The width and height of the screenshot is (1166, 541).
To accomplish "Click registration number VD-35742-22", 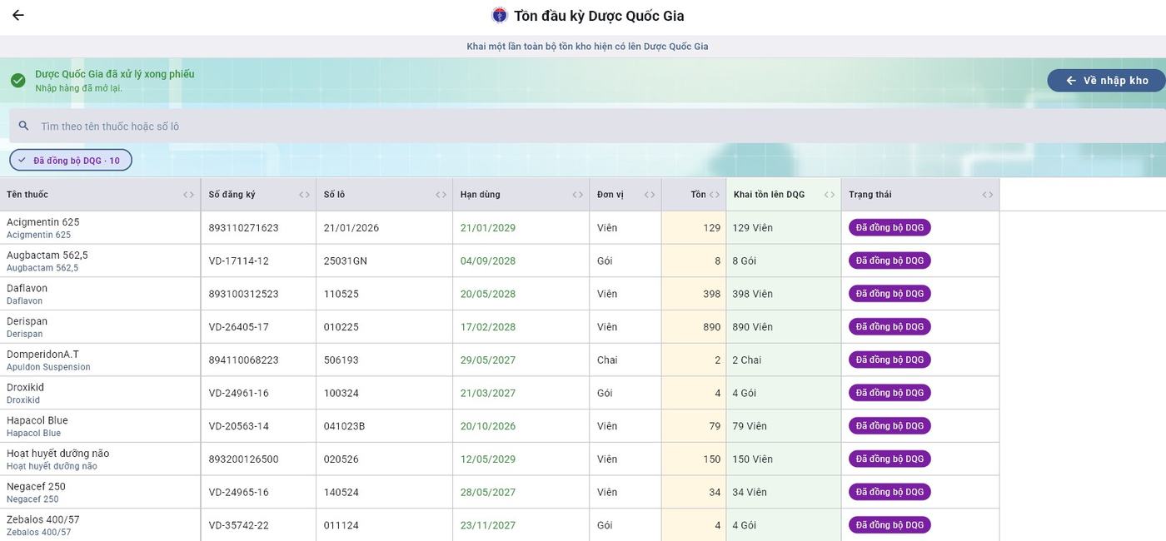I will [x=239, y=525].
